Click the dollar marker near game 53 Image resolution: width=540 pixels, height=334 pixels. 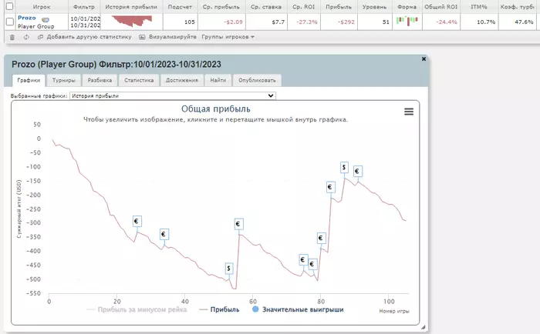click(228, 269)
